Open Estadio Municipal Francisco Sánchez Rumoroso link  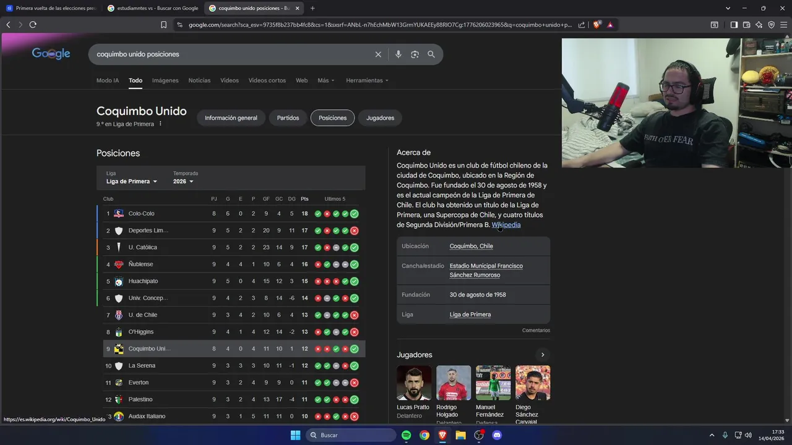point(486,270)
